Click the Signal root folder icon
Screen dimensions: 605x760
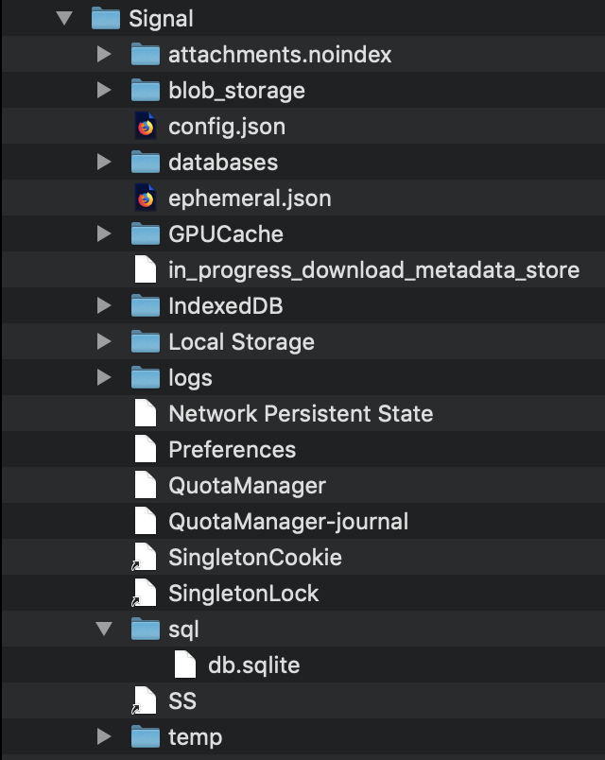coord(106,18)
